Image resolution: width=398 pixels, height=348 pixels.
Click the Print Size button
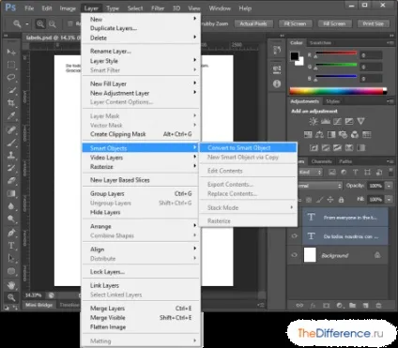click(373, 23)
